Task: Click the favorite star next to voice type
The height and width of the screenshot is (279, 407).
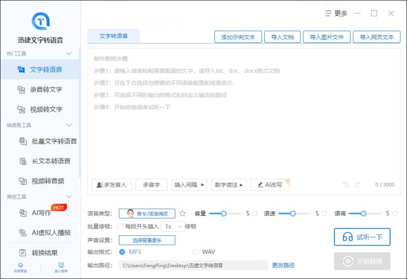Action: (x=182, y=214)
